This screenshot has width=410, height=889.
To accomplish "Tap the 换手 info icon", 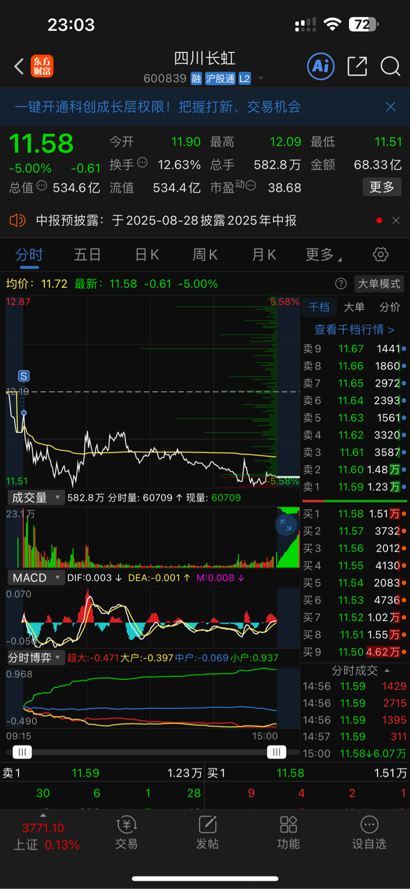I will 142,163.
